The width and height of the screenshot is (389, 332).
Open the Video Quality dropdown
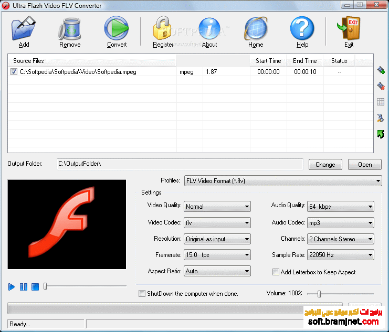217,206
